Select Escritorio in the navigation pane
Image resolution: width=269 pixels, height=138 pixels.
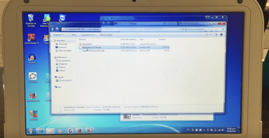tap(61, 47)
